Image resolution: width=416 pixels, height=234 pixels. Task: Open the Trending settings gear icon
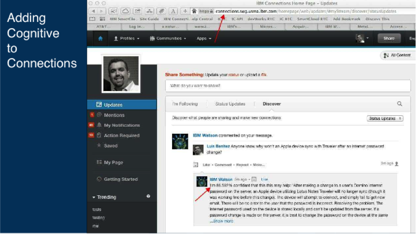point(148,196)
